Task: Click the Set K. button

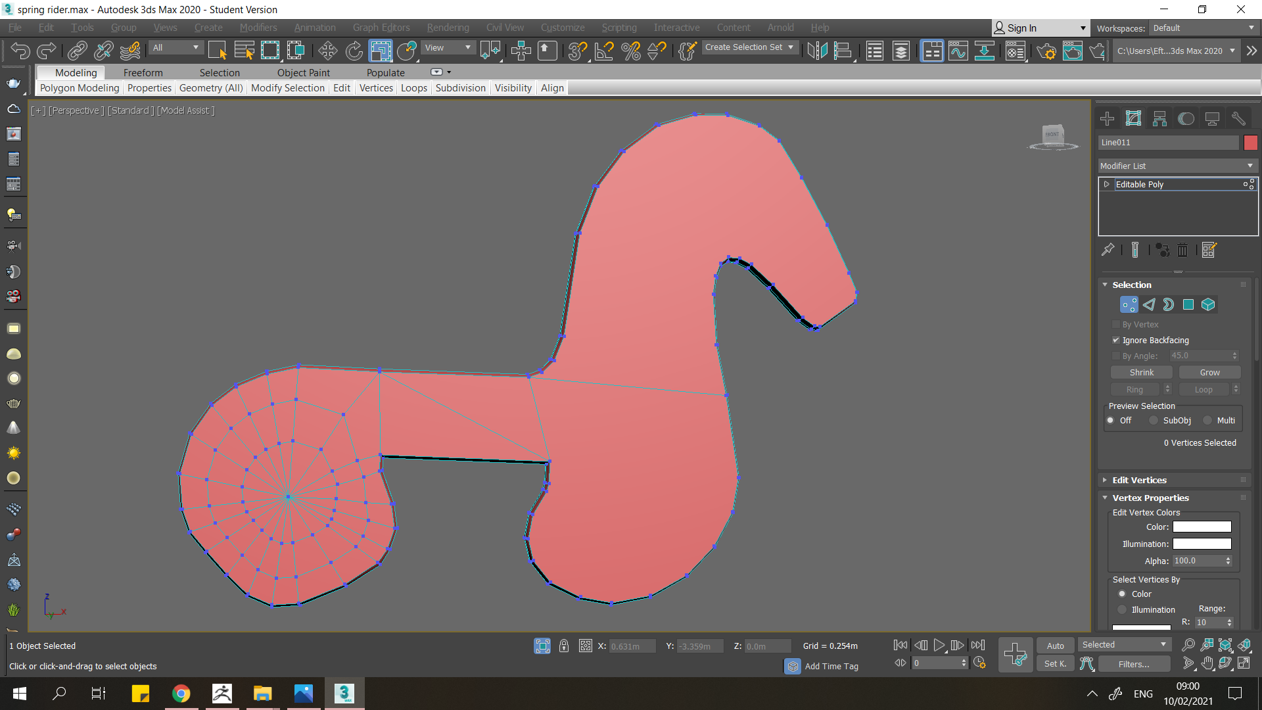Action: click(1056, 664)
